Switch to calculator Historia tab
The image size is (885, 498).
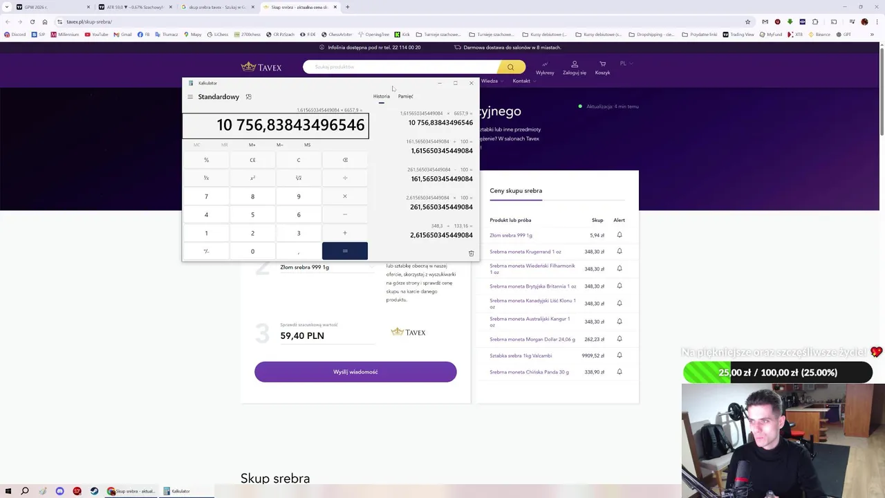click(x=382, y=96)
